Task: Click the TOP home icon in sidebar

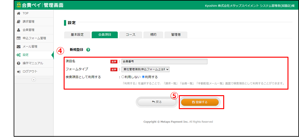Action: [x=19, y=13]
